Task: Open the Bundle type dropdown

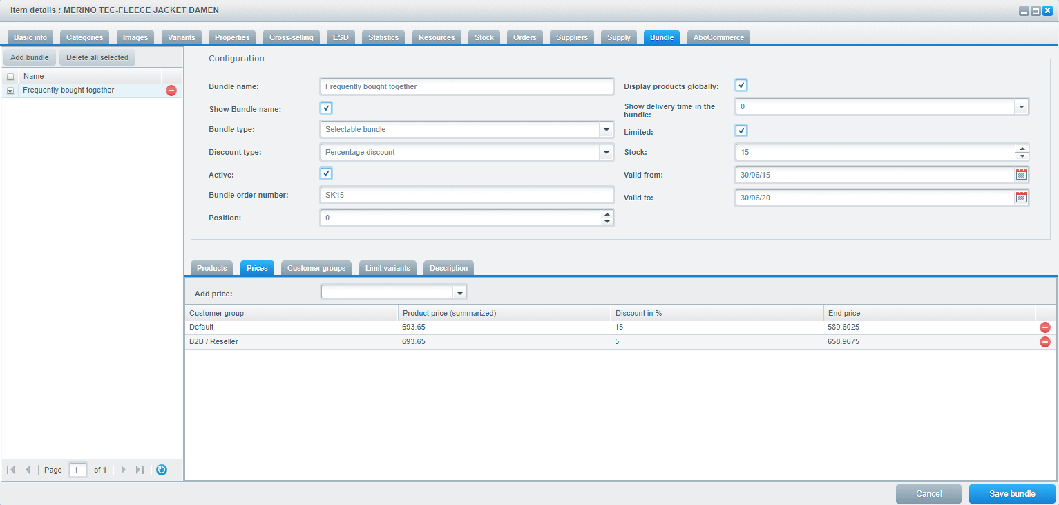Action: (x=606, y=129)
